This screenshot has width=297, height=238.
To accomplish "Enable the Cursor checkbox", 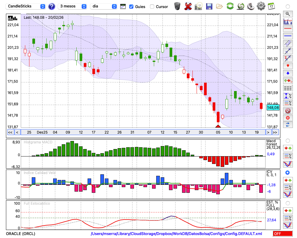I will 152,7.
